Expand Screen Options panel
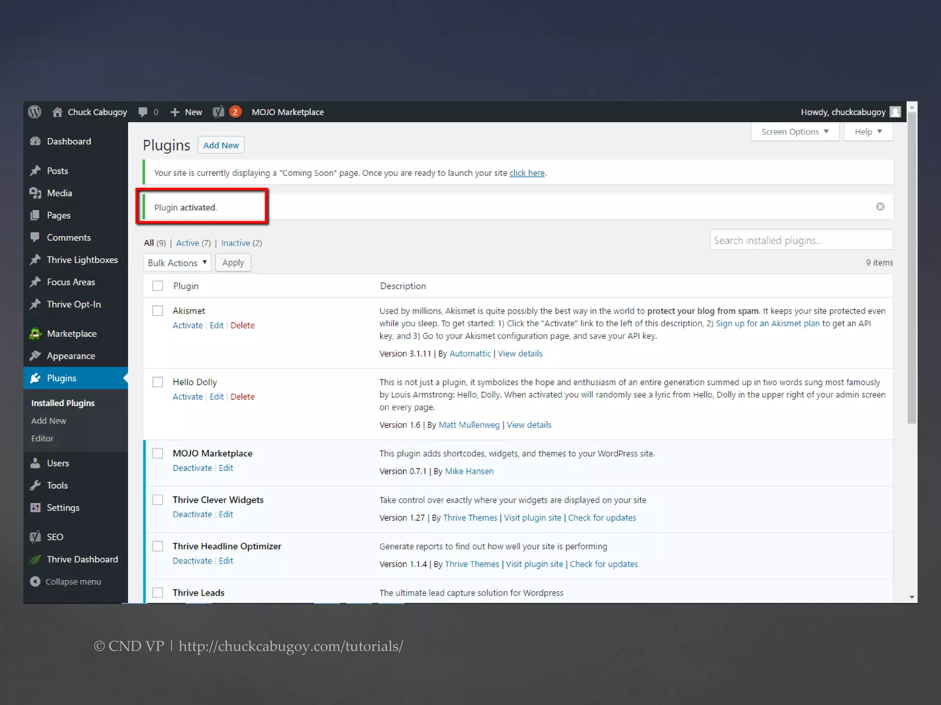 [x=795, y=132]
